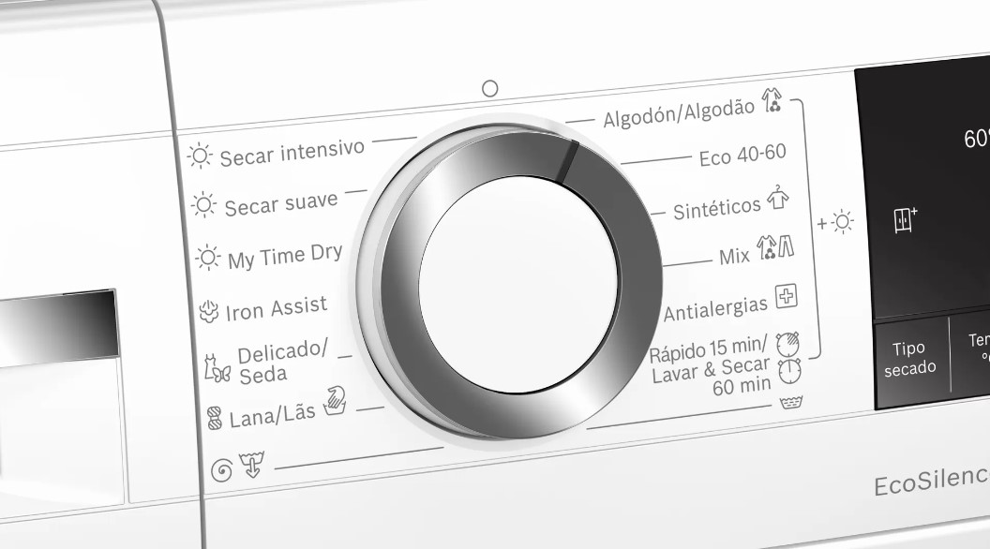Click the Mix clothes and trousers icon
This screenshot has width=990, height=549.
click(x=775, y=247)
